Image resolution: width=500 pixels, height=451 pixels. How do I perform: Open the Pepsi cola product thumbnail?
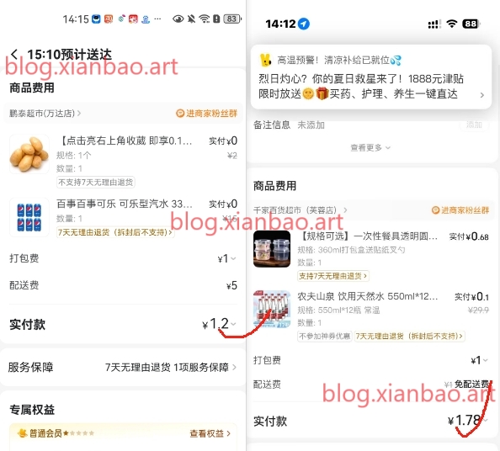coord(29,217)
